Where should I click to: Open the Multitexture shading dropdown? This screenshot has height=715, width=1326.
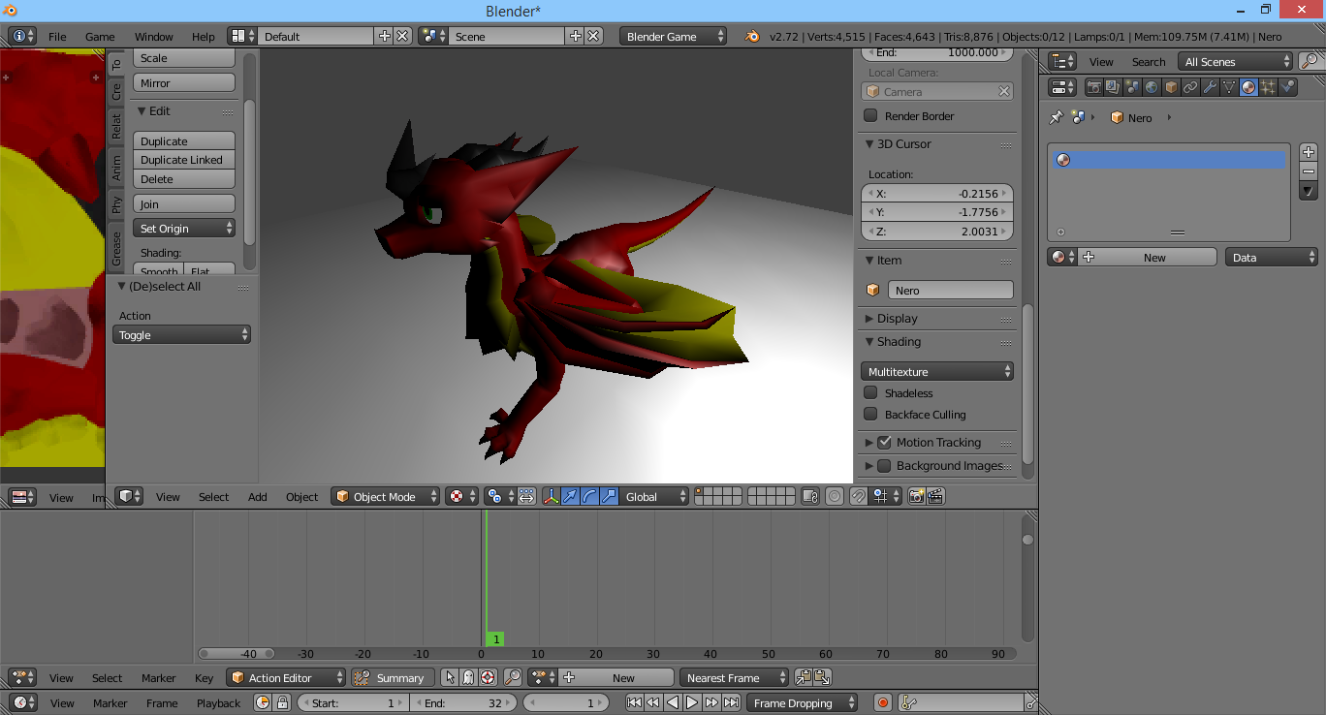937,371
